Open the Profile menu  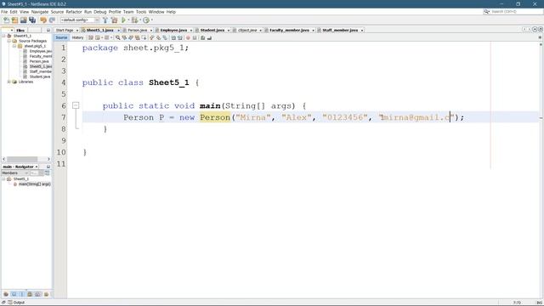[115, 12]
